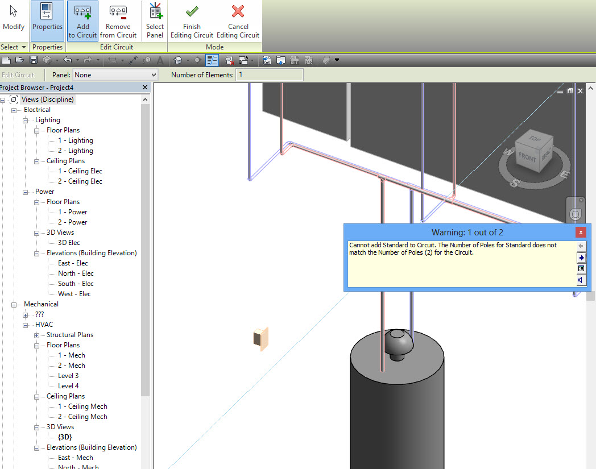Click the warning sound toggle in warning dialog
596x469 pixels.
point(581,280)
